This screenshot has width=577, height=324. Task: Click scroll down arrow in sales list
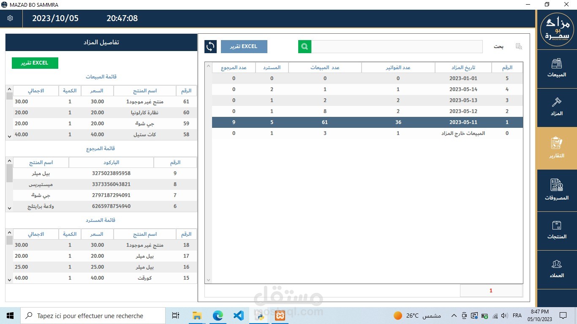click(x=9, y=136)
